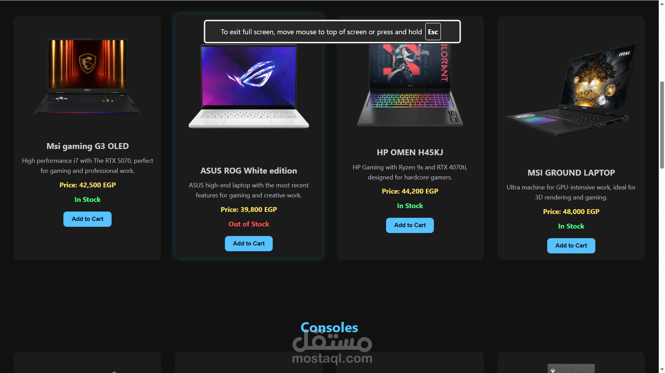Click the Out of Stock label
This screenshot has height=373, width=665.
[x=249, y=224]
